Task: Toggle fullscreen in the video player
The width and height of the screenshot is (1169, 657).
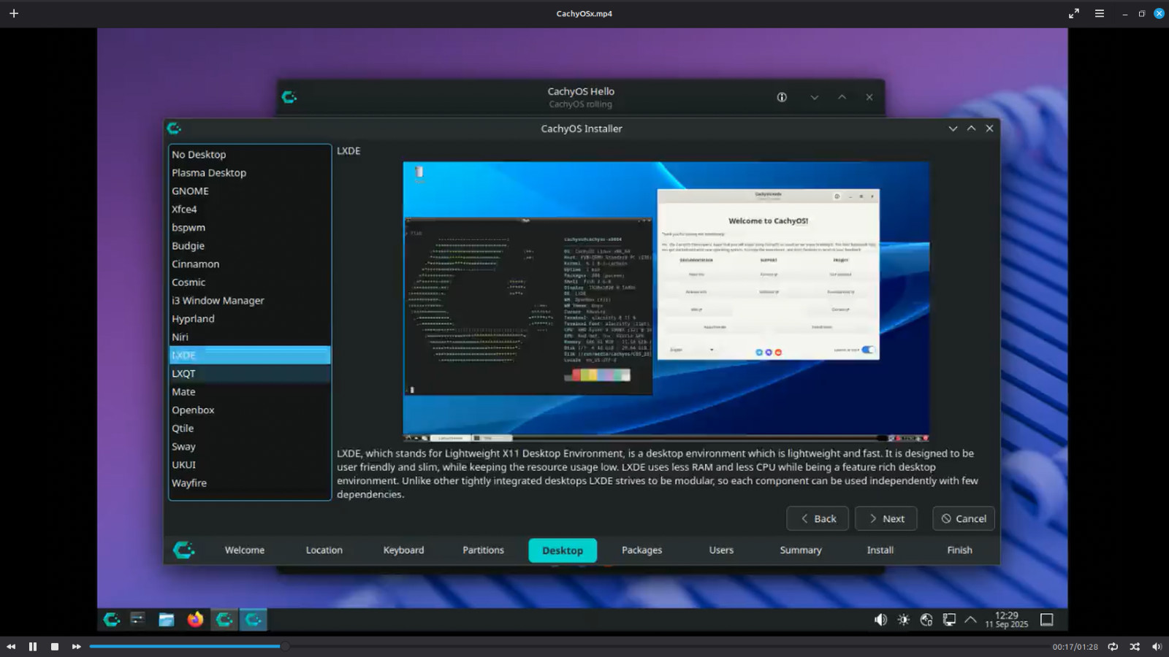Action: (1073, 13)
